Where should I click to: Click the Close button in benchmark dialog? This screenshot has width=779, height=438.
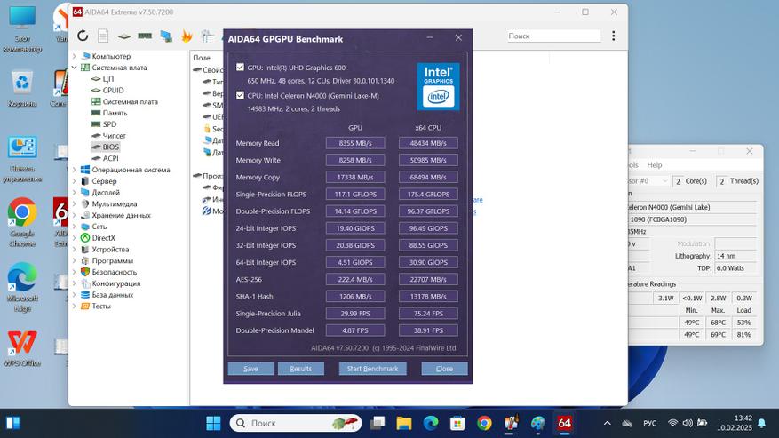[x=444, y=369]
